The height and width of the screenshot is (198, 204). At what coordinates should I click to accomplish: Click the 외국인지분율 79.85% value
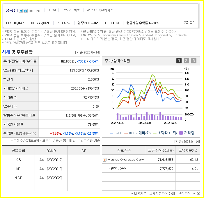[x=93, y=124]
